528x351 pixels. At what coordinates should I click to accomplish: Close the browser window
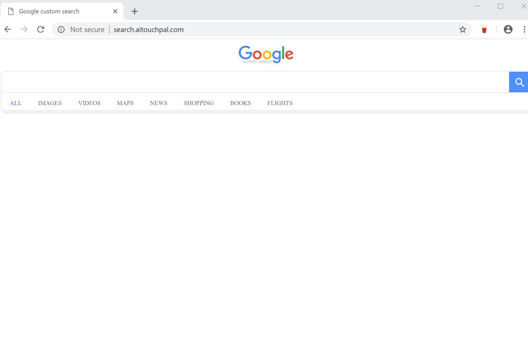coord(524,6)
